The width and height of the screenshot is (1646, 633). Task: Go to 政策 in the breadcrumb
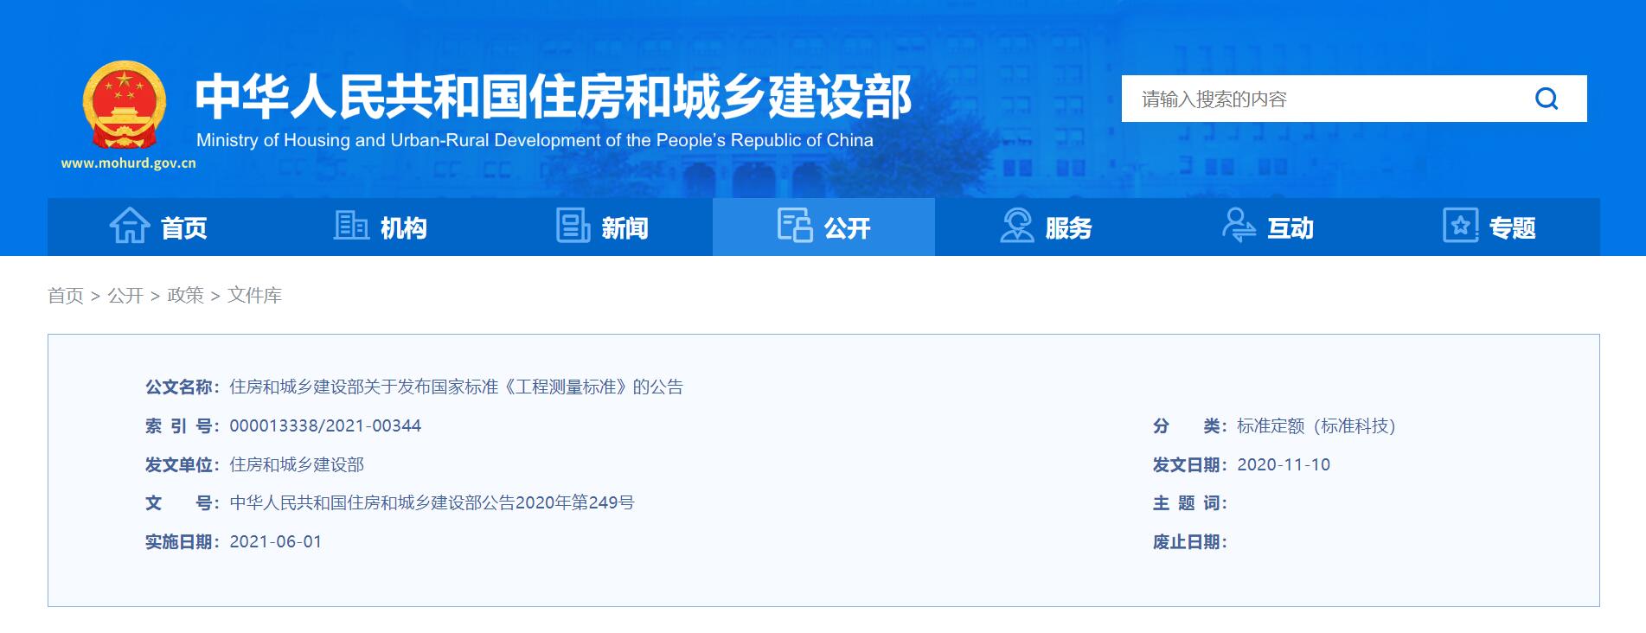click(x=185, y=296)
